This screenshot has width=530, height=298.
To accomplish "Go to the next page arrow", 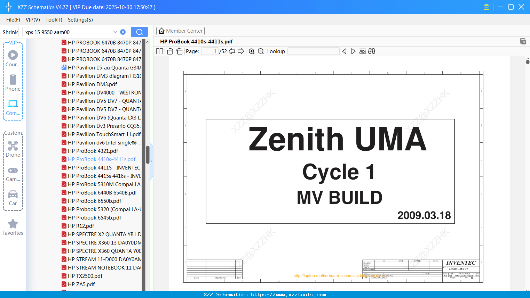I will 241,51.
